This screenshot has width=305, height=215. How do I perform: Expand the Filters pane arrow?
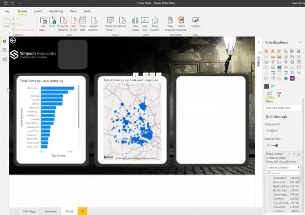pyautogui.click(x=259, y=42)
